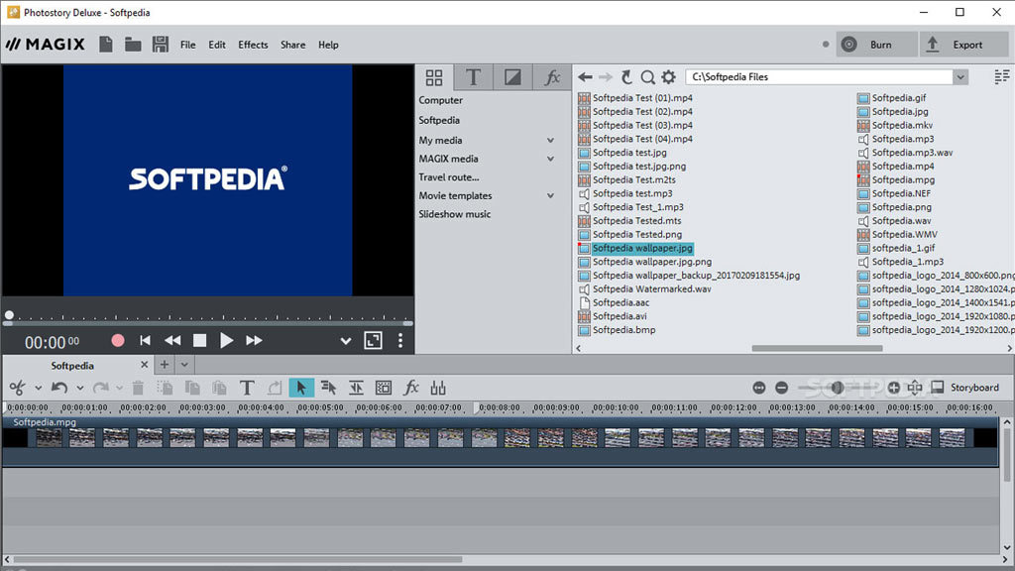Open the timeline fx effects tool
This screenshot has height=571, width=1015.
tap(411, 388)
